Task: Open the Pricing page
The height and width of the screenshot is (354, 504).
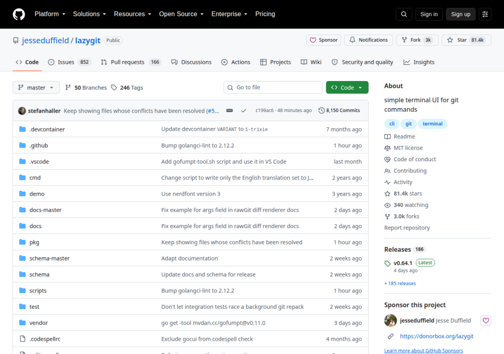Action: [265, 14]
